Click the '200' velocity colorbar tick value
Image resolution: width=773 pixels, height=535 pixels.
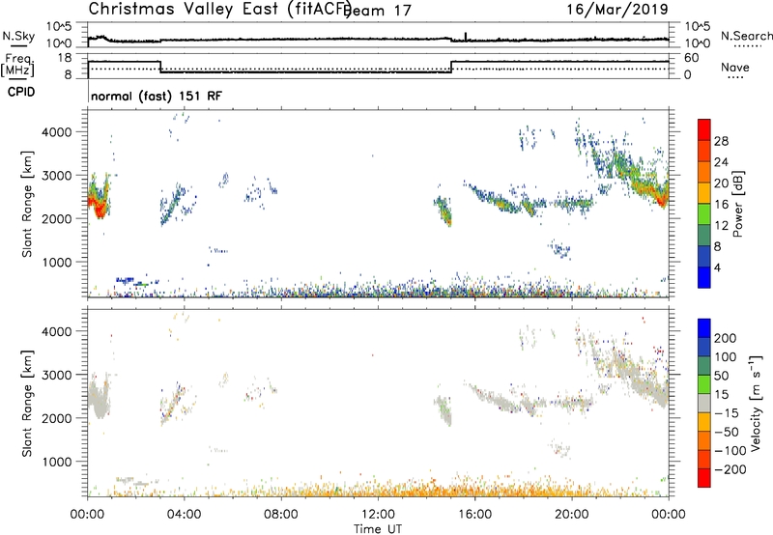[726, 338]
